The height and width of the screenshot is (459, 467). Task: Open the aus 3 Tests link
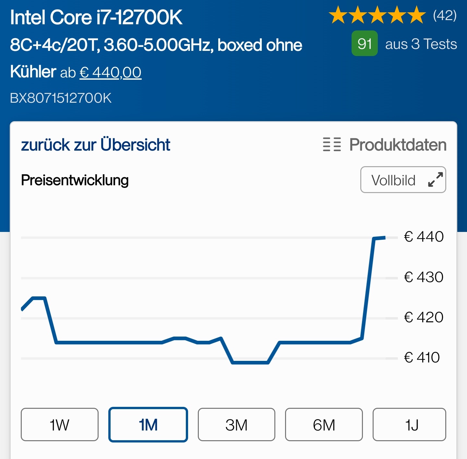[x=421, y=44]
